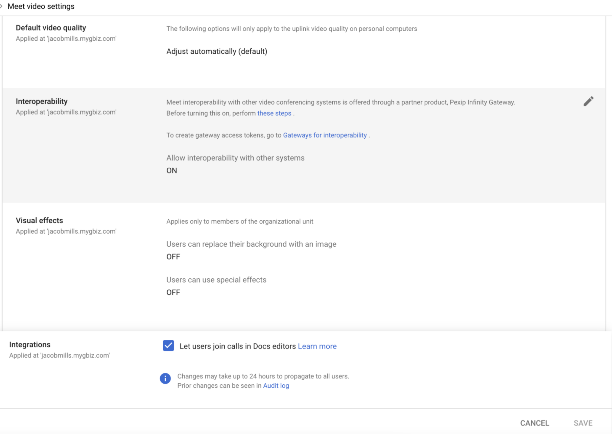
Task: Uncheck Let users join calls checkbox
Action: tap(168, 346)
